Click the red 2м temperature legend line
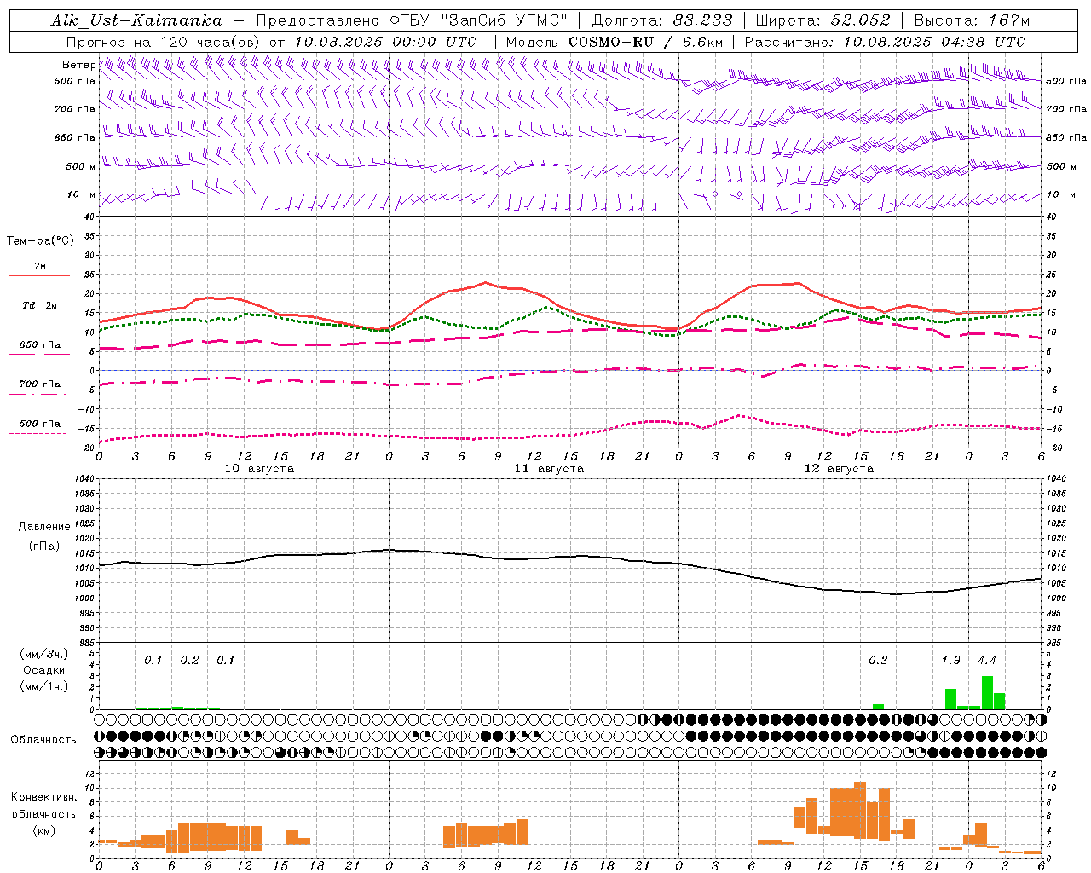This screenshot has width=1091, height=873. pos(39,275)
